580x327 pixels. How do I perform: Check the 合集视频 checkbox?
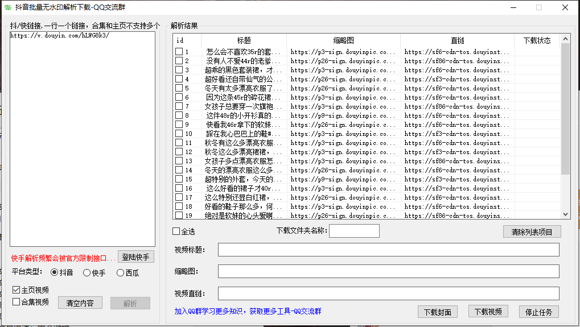17,302
